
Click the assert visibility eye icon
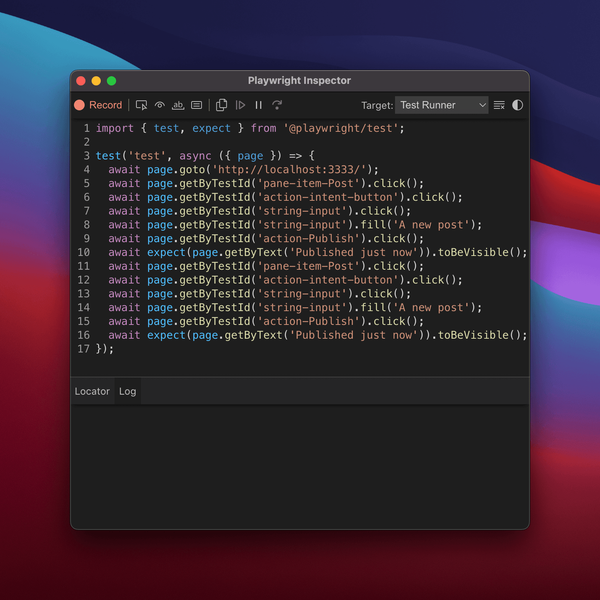tap(159, 105)
